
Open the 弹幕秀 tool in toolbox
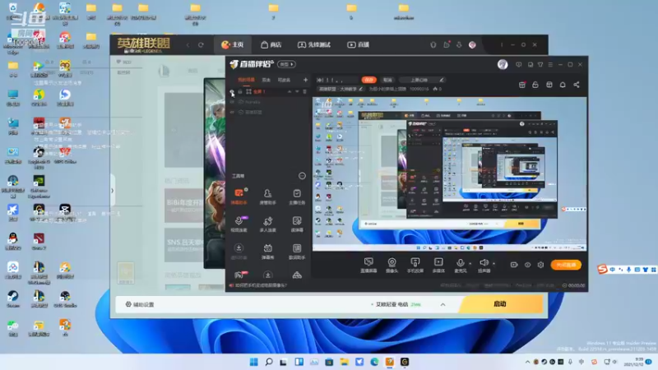(268, 252)
